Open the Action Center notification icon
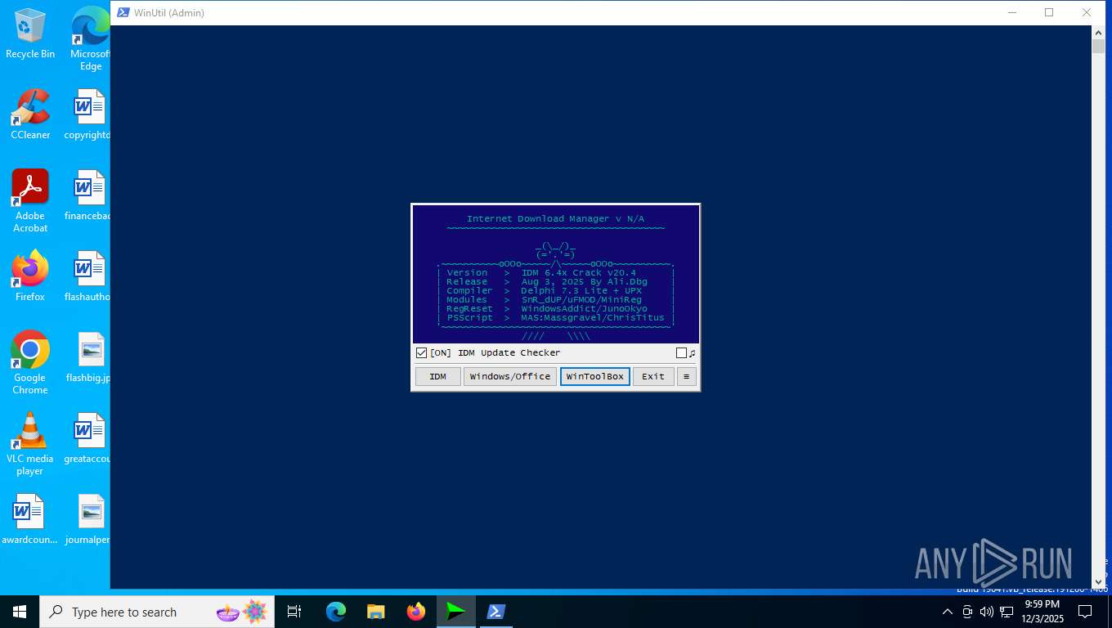 click(1085, 612)
